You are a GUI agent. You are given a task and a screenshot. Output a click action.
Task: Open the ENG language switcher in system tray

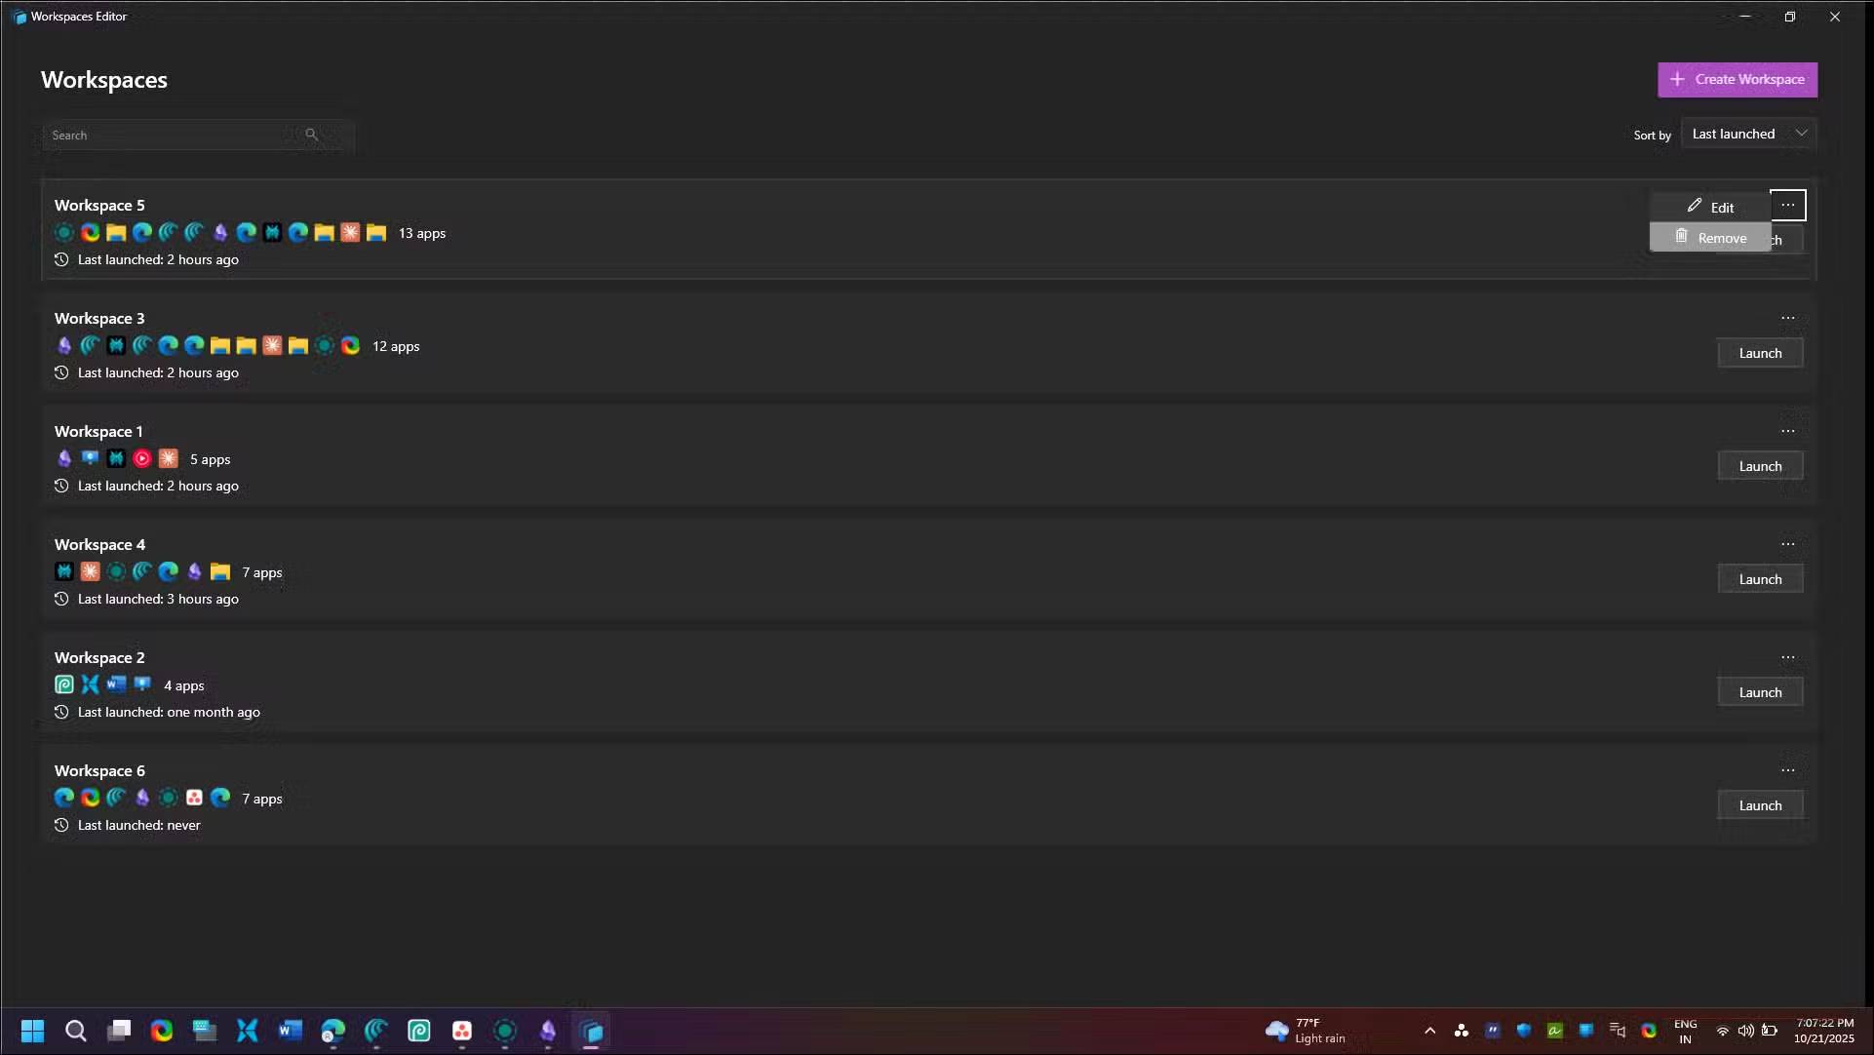coord(1686,1031)
